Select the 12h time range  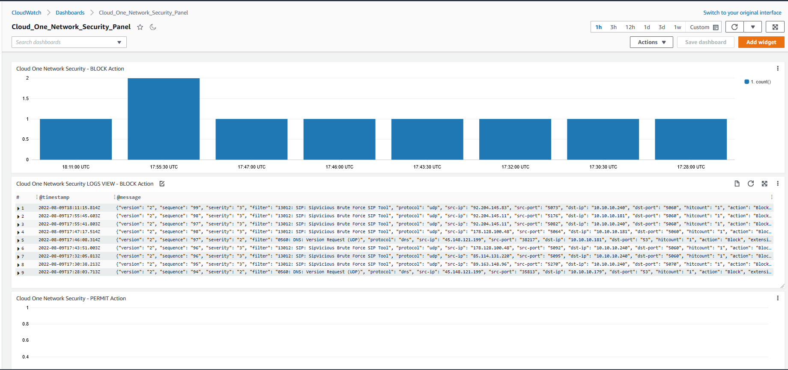click(630, 27)
